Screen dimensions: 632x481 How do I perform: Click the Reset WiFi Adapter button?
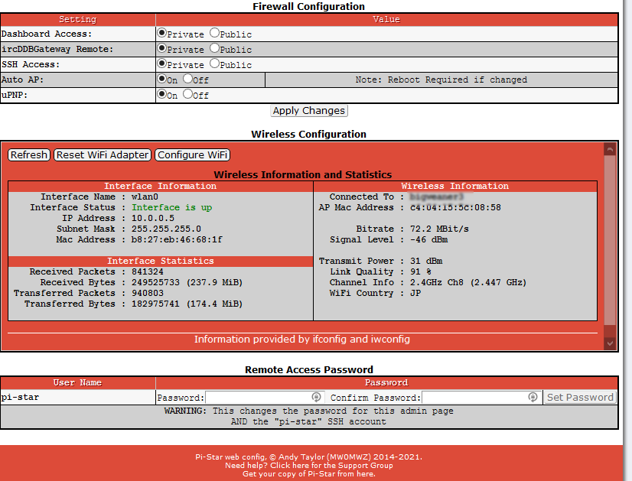click(103, 154)
